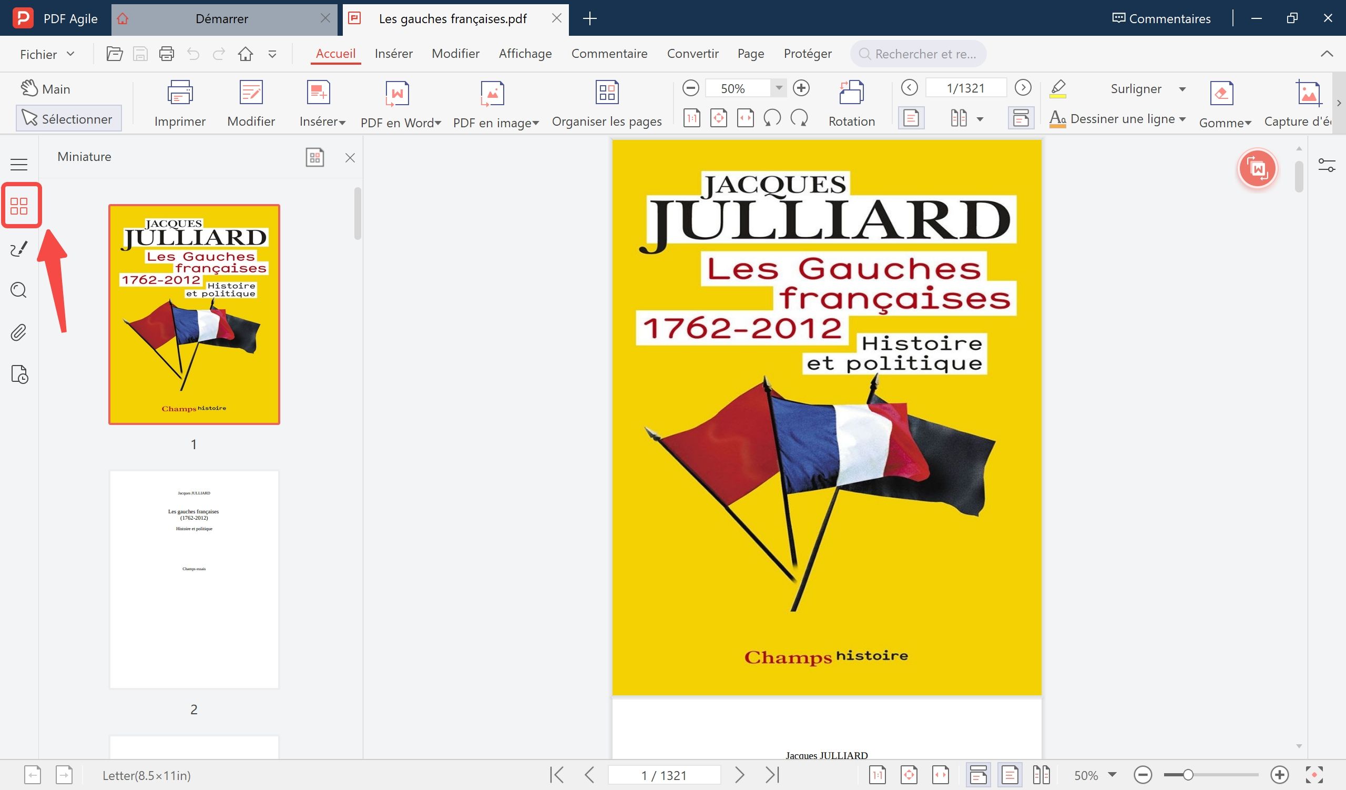Click the Rotation tool
1346x790 pixels.
click(x=851, y=104)
